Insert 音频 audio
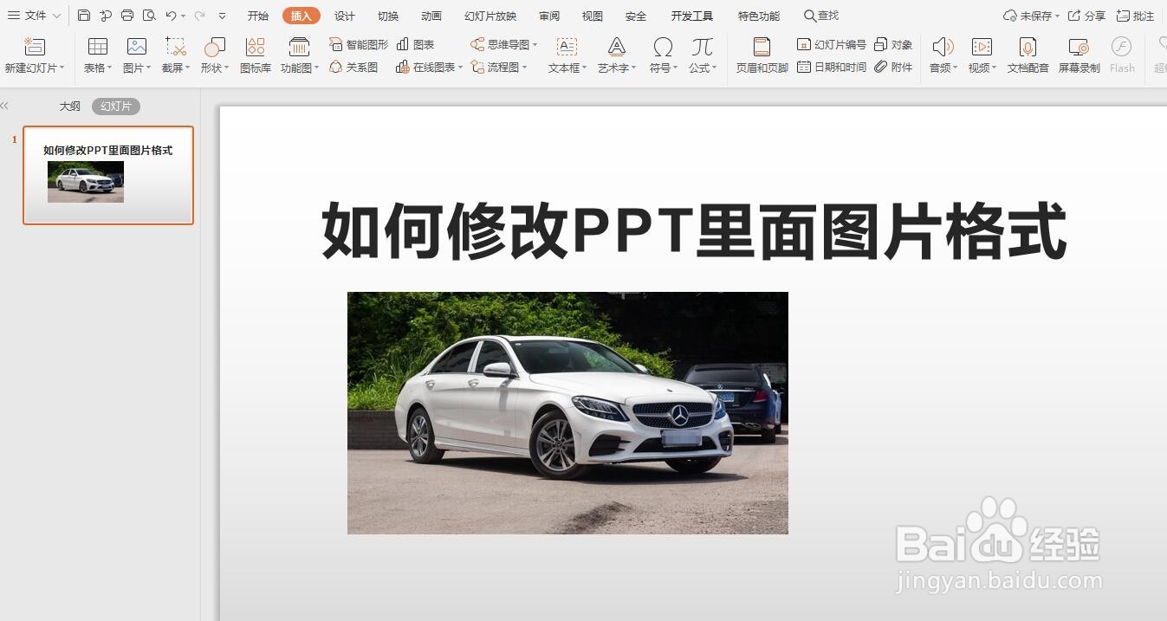 click(x=943, y=55)
